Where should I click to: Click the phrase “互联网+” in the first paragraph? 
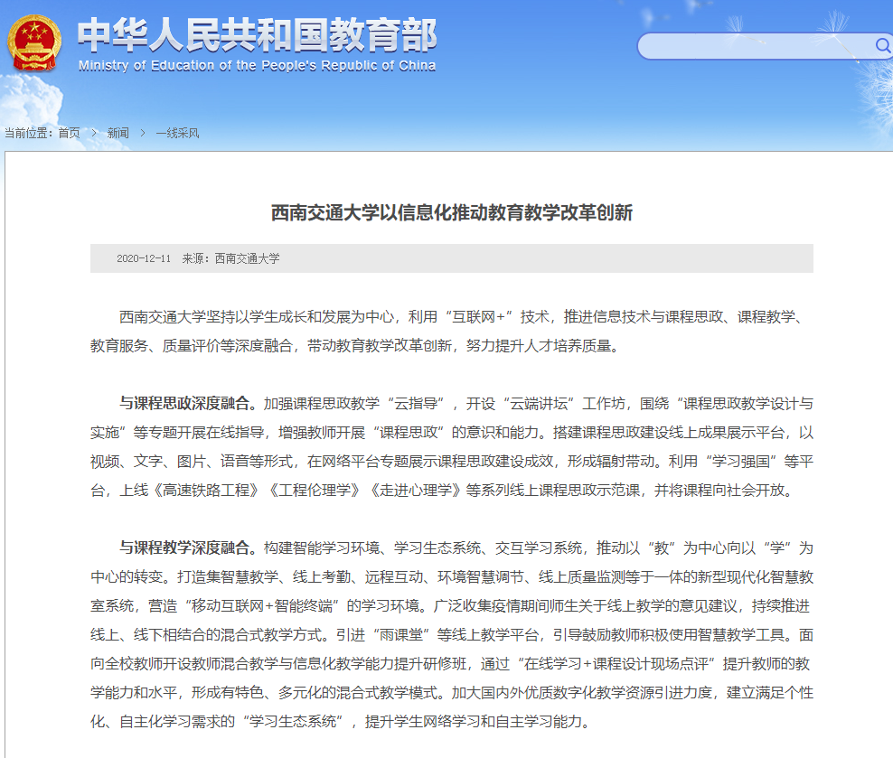(477, 317)
